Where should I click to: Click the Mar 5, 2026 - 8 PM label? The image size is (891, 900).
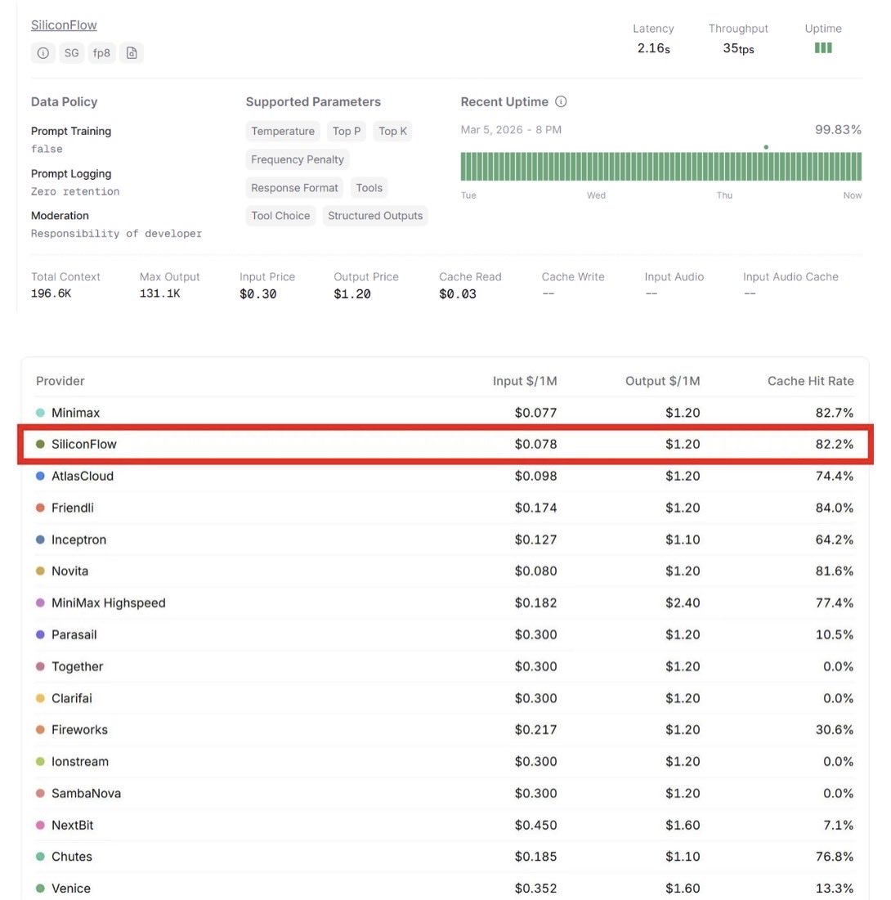(x=511, y=130)
